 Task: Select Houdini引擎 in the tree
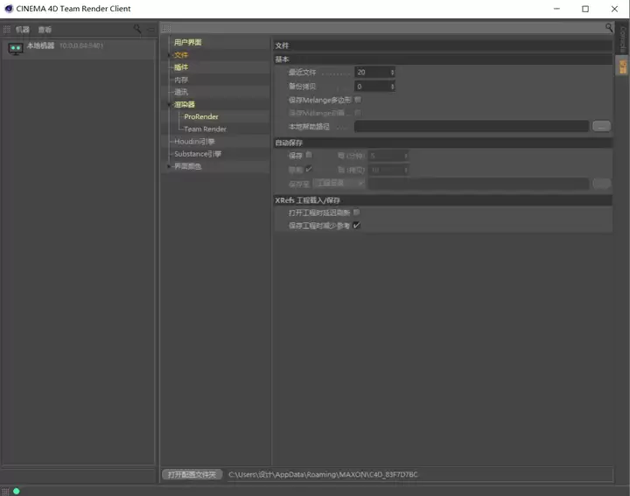coord(194,142)
